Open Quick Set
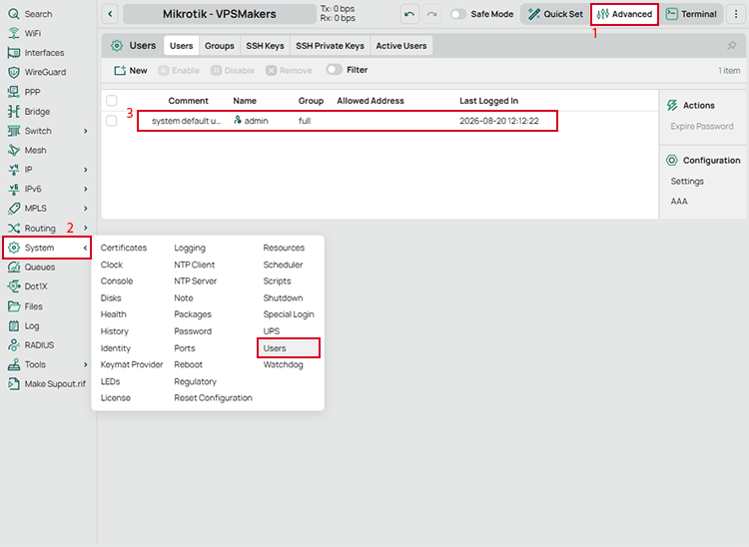Image resolution: width=749 pixels, height=547 pixels. (555, 14)
